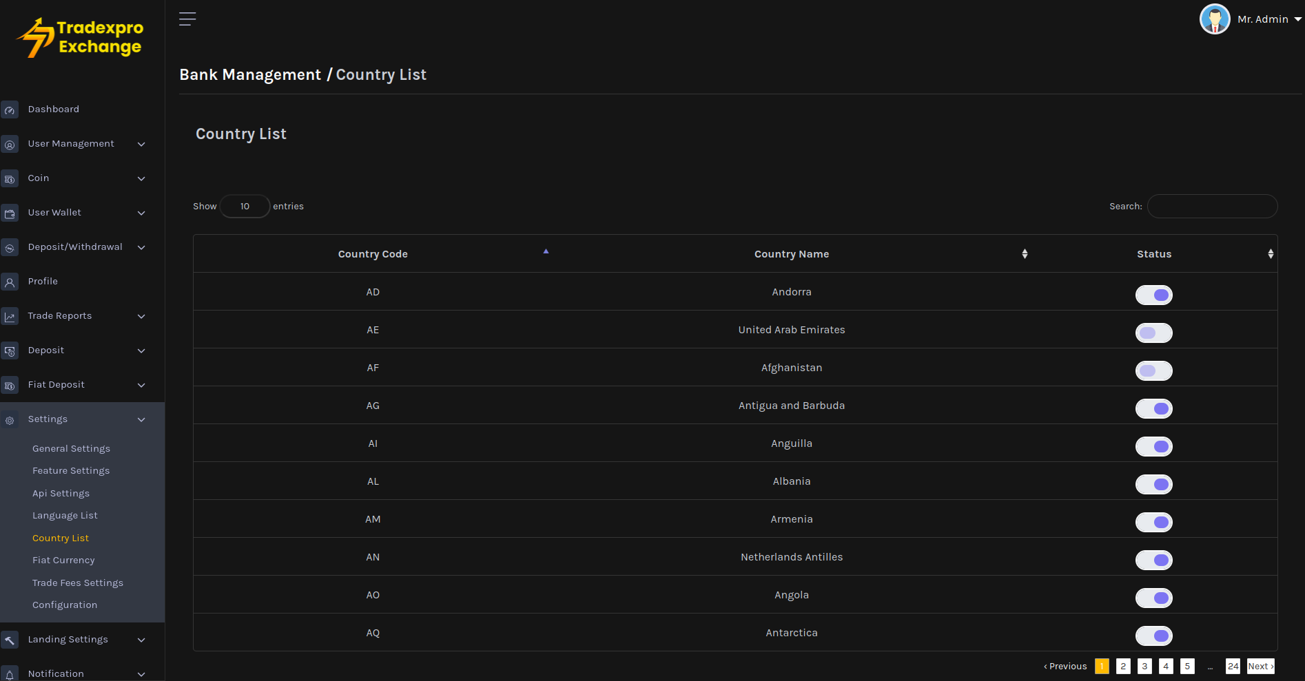Open the Dashboard sidebar icon
Image resolution: width=1305 pixels, height=681 pixels.
(10, 110)
